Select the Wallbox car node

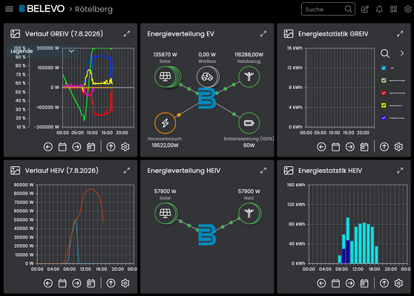coord(207,77)
